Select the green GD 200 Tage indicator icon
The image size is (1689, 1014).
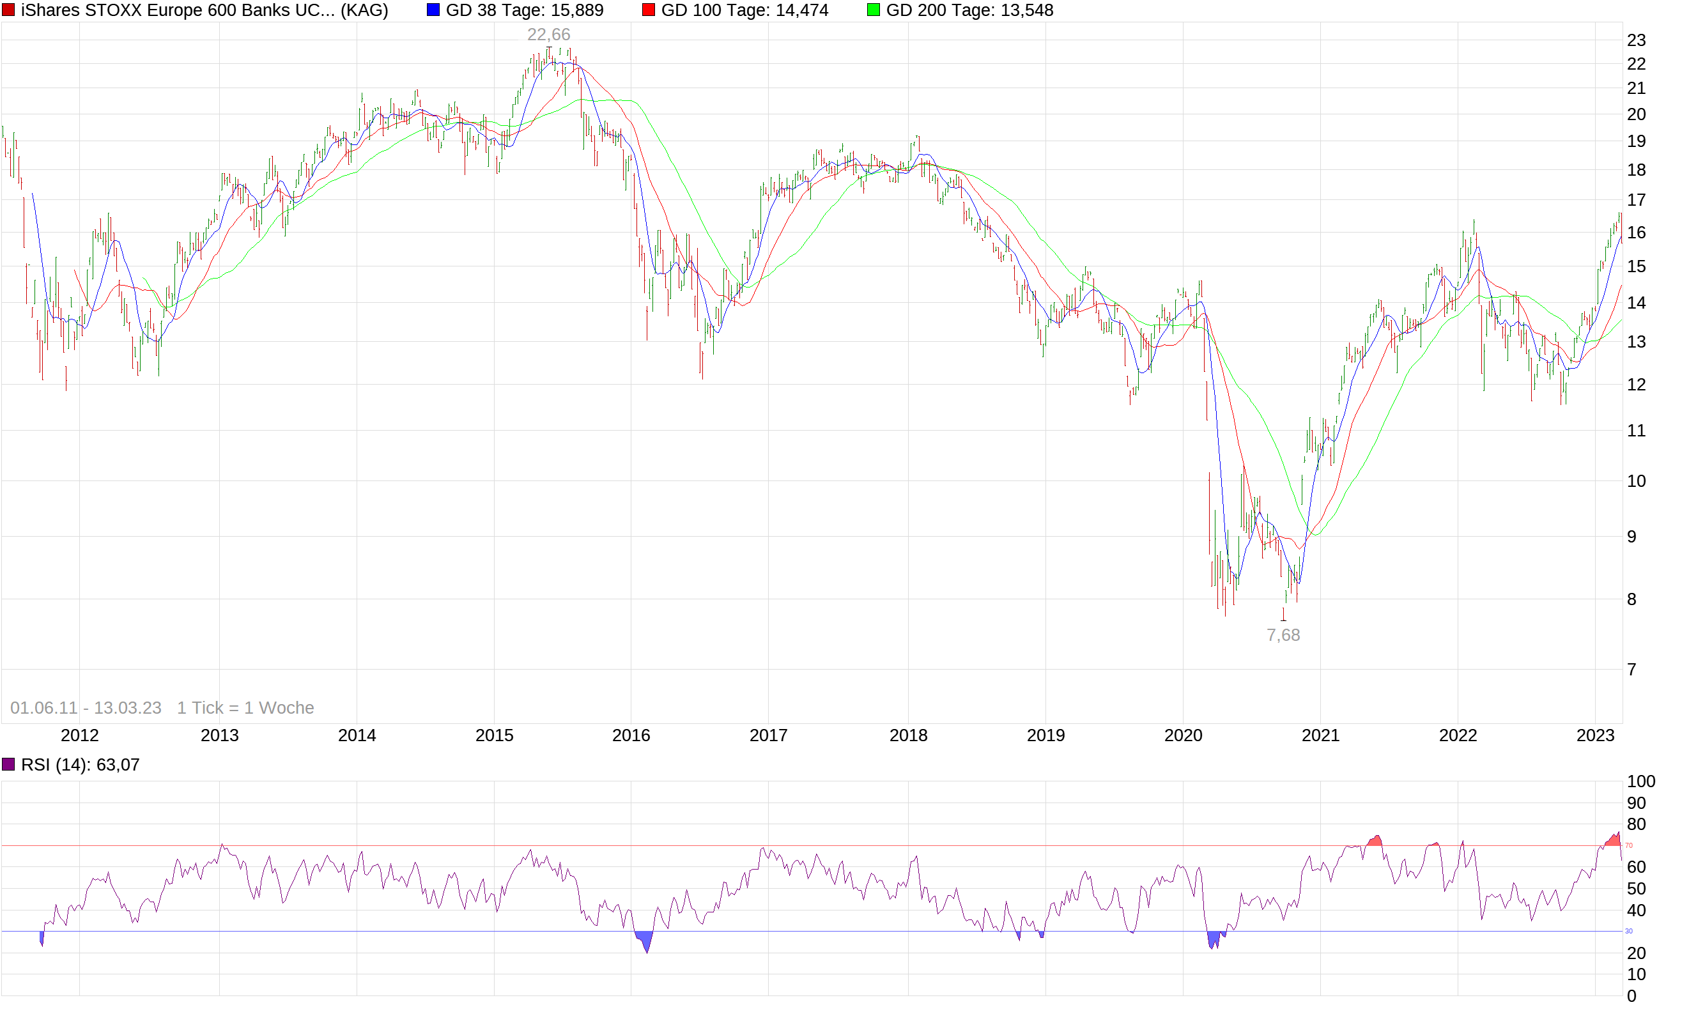(x=872, y=10)
